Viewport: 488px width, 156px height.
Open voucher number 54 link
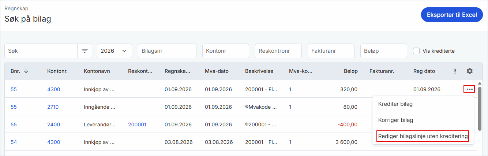click(14, 142)
